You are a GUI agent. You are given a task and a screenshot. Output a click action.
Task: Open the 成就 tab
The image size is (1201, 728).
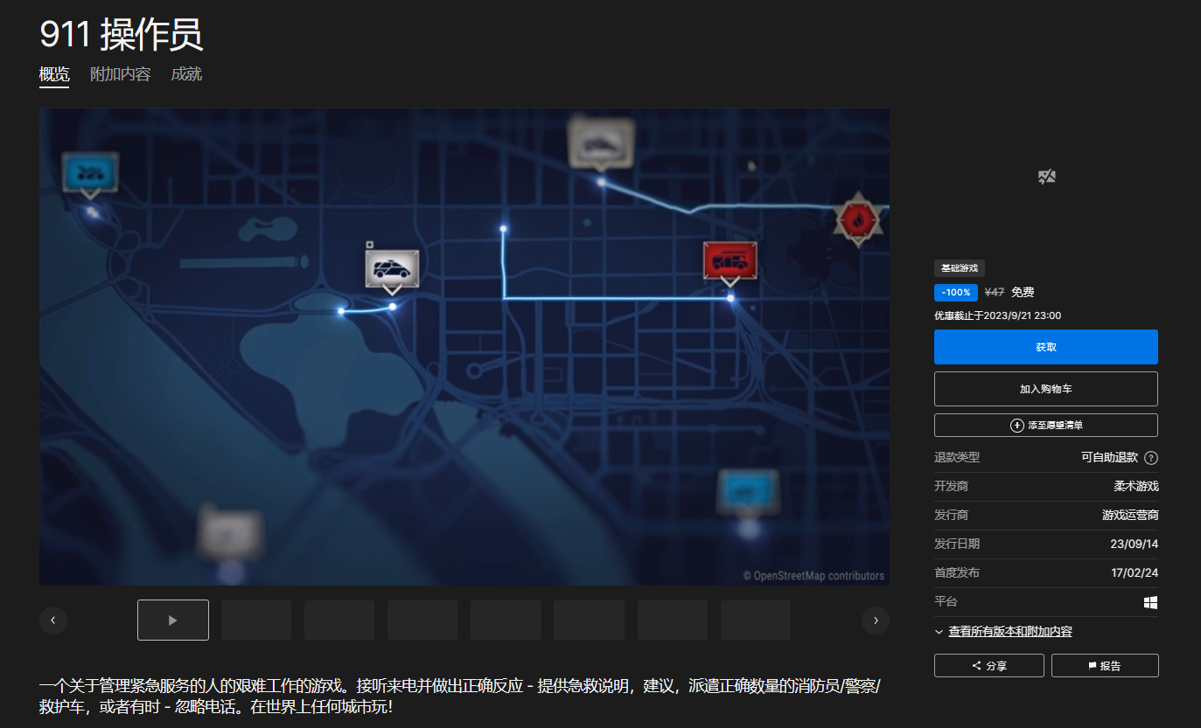pos(186,75)
